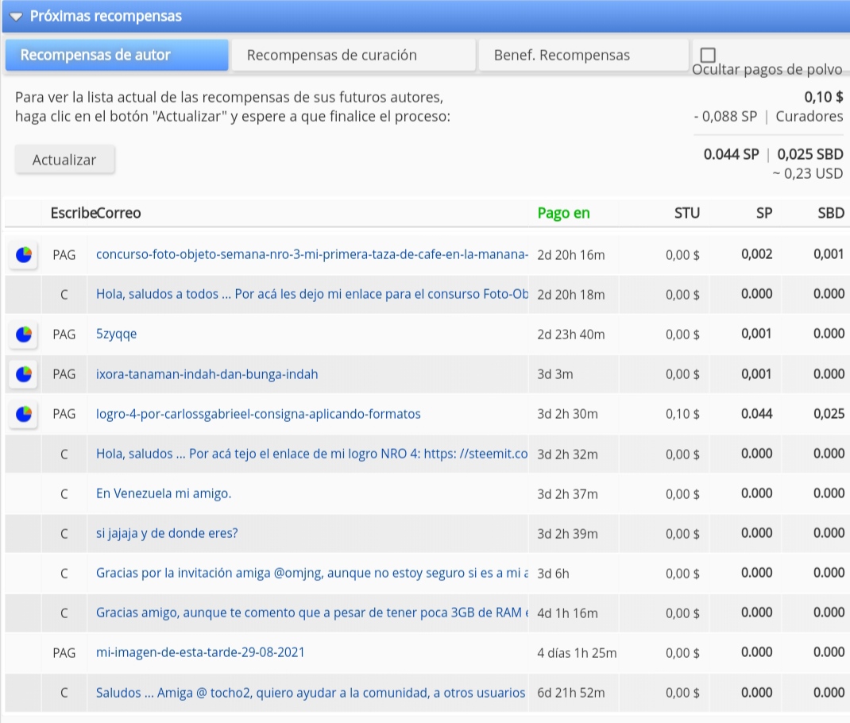Enable Ocultar pagos de polvo checkbox
The width and height of the screenshot is (850, 723).
pos(708,55)
